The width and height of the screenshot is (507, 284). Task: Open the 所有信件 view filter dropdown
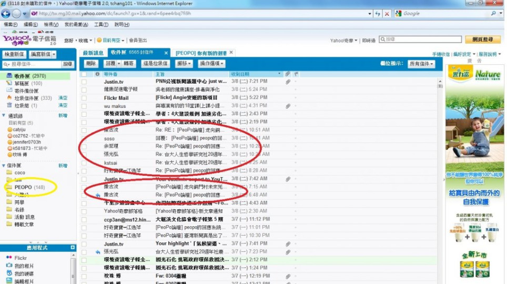[421, 64]
